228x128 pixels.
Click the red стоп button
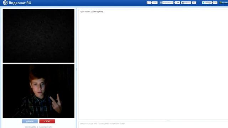tap(47, 121)
